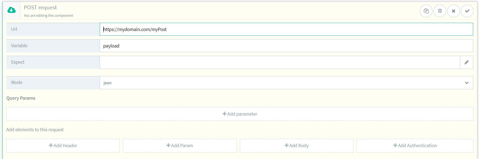This screenshot has width=479, height=159.
Task: Click the empty Expect input field
Action: (x=280, y=62)
